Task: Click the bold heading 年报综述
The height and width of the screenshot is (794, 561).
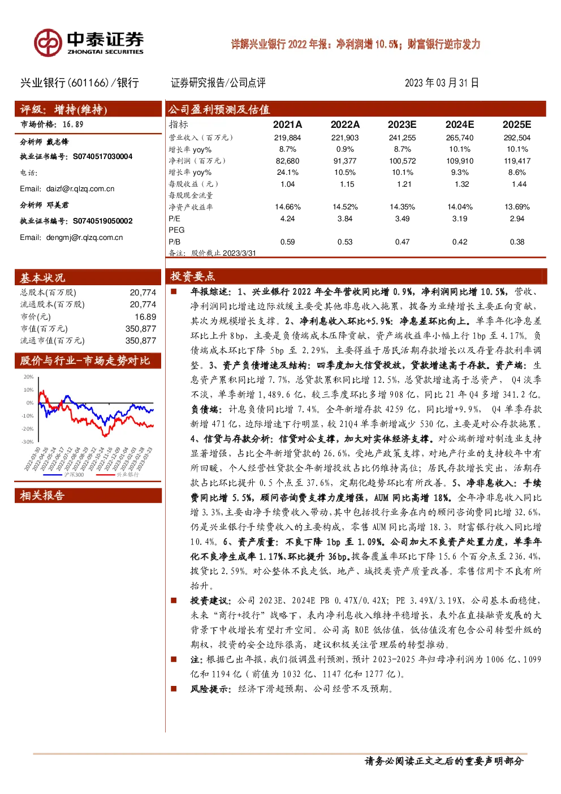Action: (210, 292)
